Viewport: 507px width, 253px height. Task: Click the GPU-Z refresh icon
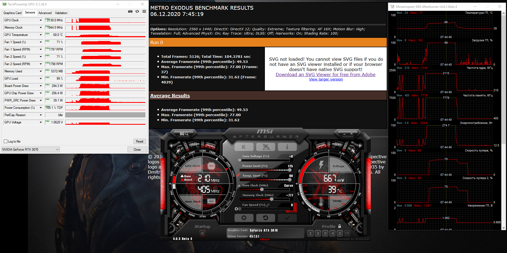(x=137, y=11)
